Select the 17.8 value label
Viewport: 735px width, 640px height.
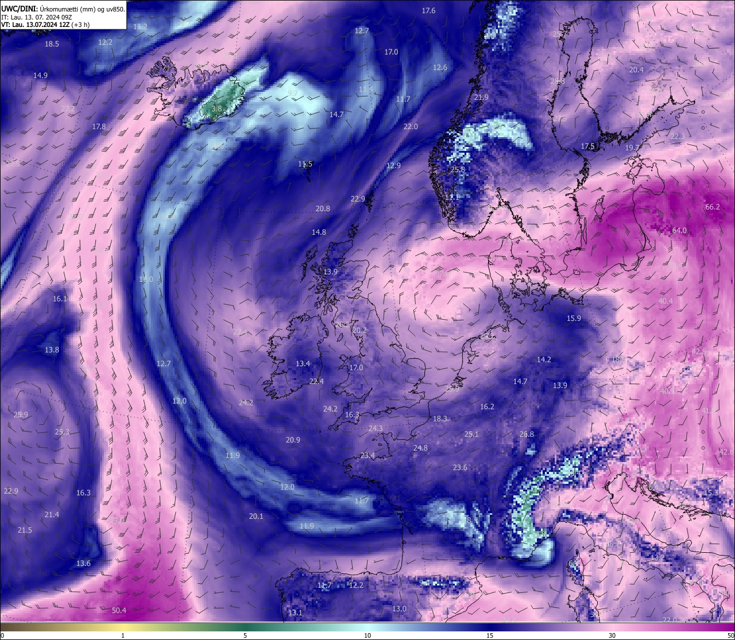click(x=99, y=126)
